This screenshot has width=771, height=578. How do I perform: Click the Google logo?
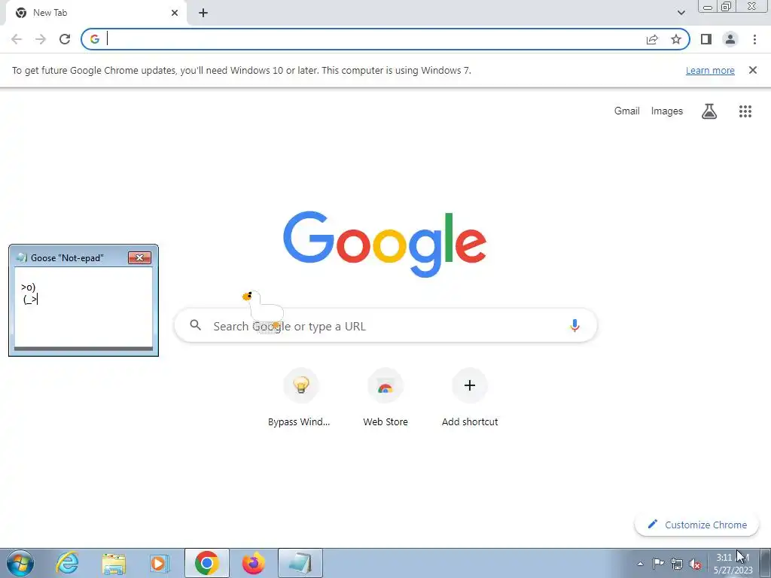385,244
